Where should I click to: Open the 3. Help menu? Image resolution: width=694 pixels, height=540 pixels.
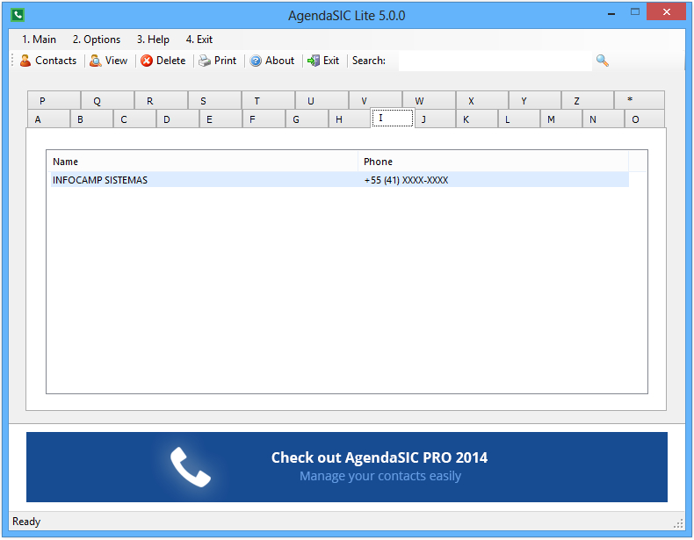tap(153, 40)
